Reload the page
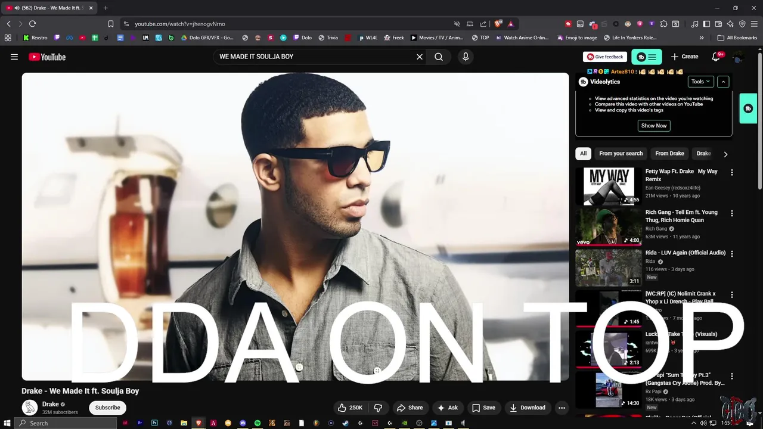The image size is (763, 429). (32, 24)
